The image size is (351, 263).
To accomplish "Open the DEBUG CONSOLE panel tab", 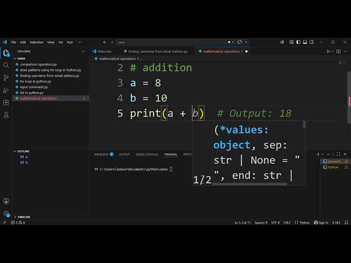I will click(147, 155).
